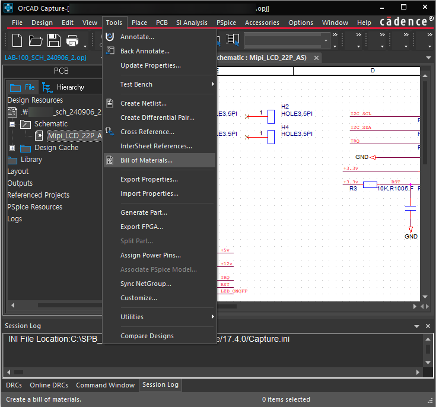Click the Annotate menu icon
The height and width of the screenshot is (407, 436).
[110, 37]
